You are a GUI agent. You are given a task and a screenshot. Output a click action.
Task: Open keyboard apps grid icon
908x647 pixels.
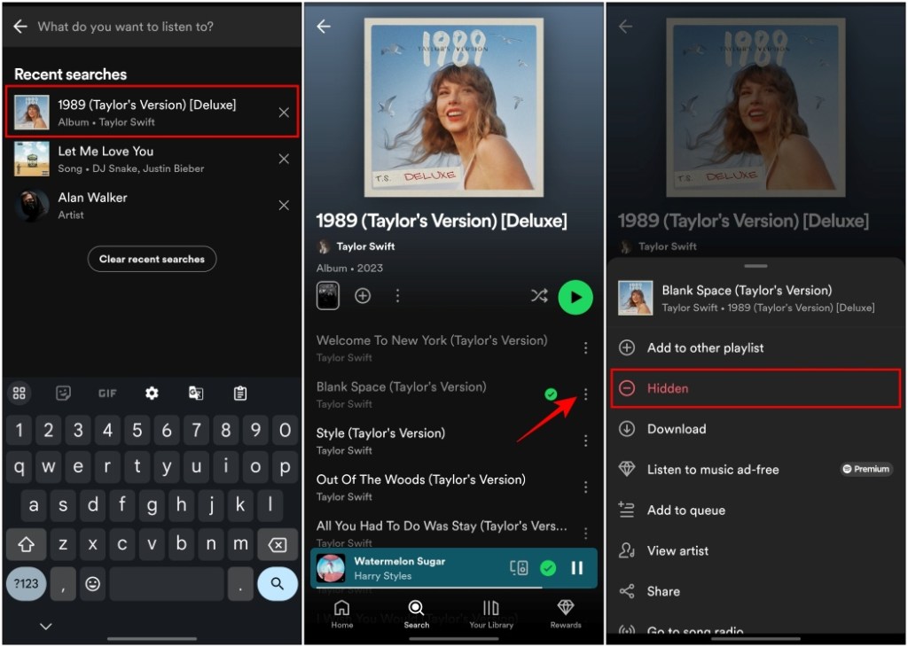click(x=20, y=393)
